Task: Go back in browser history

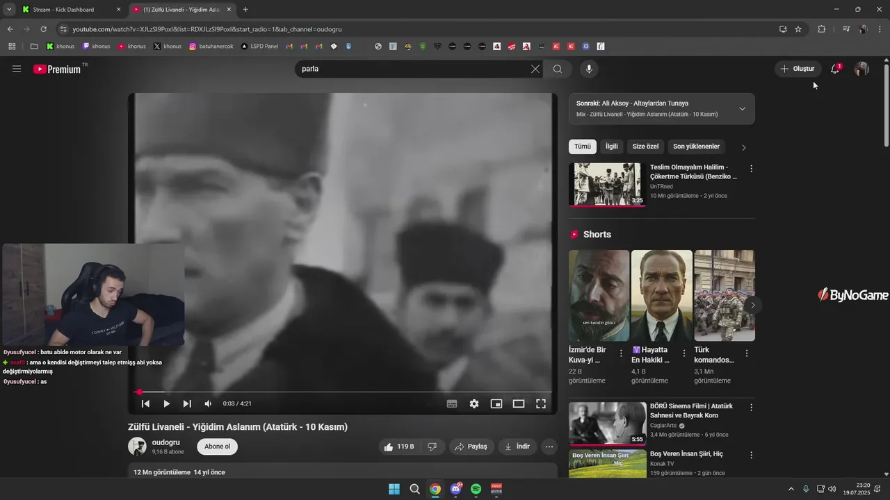Action: (x=10, y=29)
